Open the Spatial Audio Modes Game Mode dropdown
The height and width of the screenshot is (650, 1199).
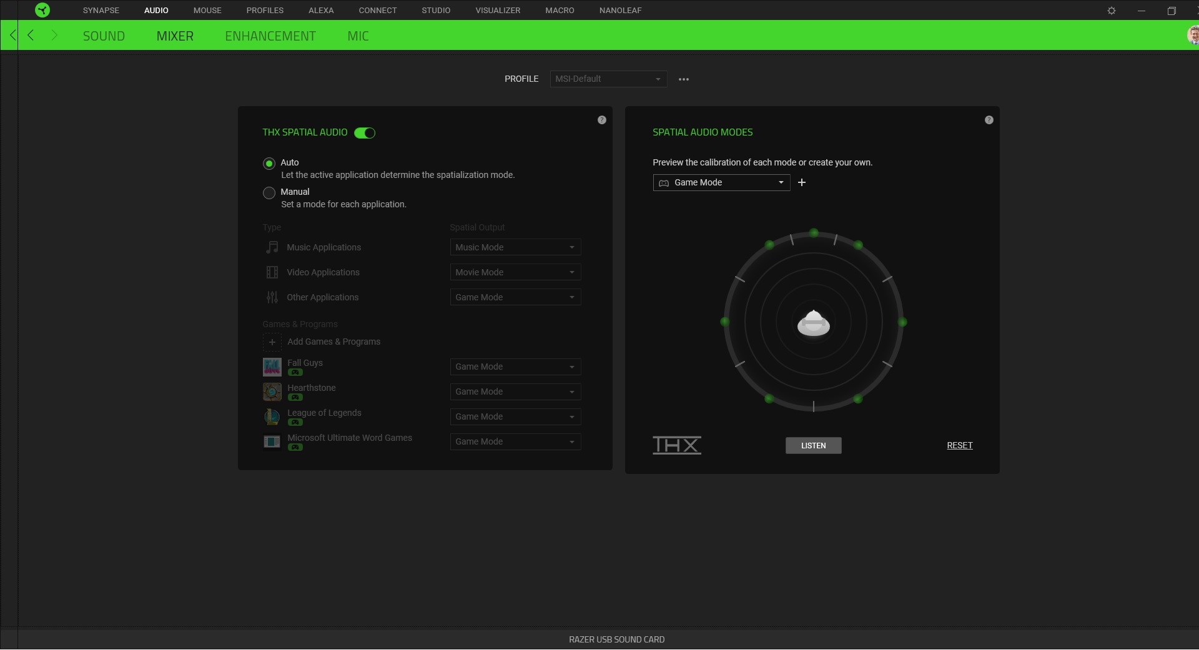tap(721, 182)
